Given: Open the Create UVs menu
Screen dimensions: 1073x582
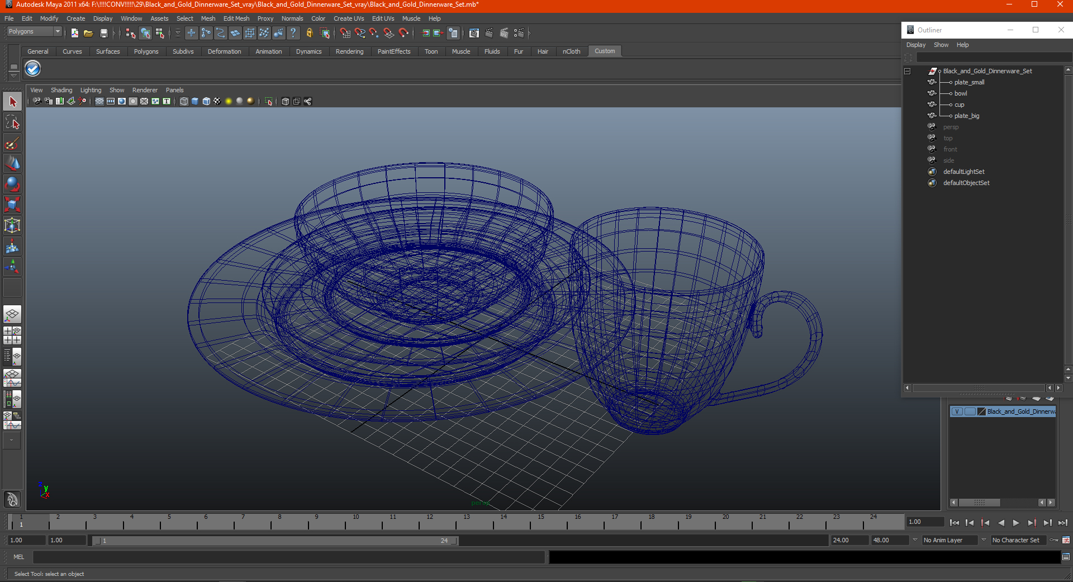Looking at the screenshot, I should tap(349, 18).
